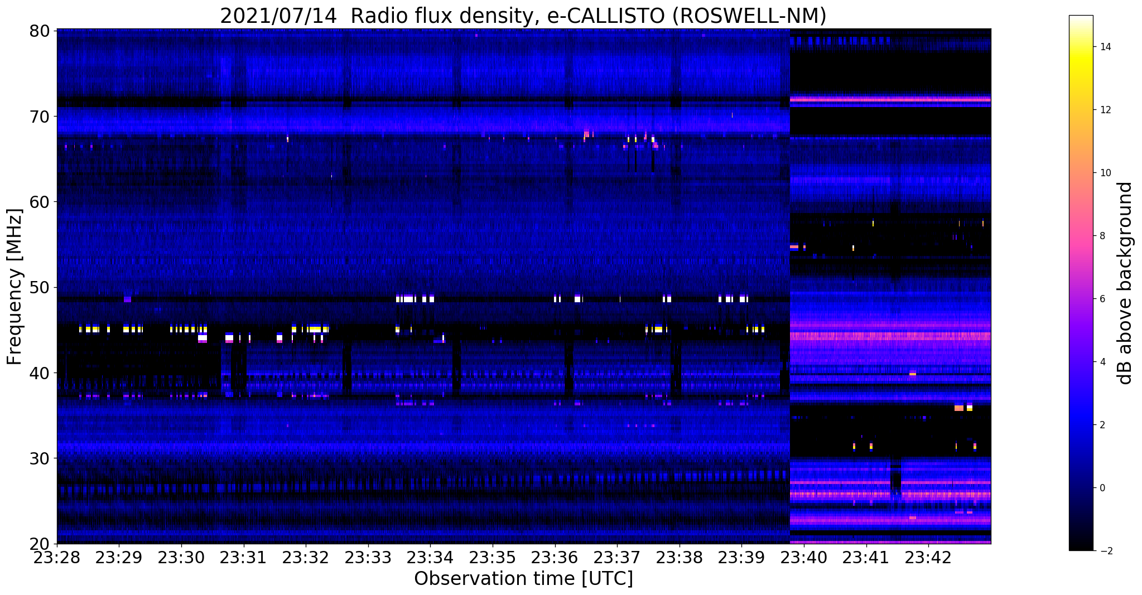Click the 40 MHz frequency tick label
The height and width of the screenshot is (595, 1142).
[x=38, y=373]
